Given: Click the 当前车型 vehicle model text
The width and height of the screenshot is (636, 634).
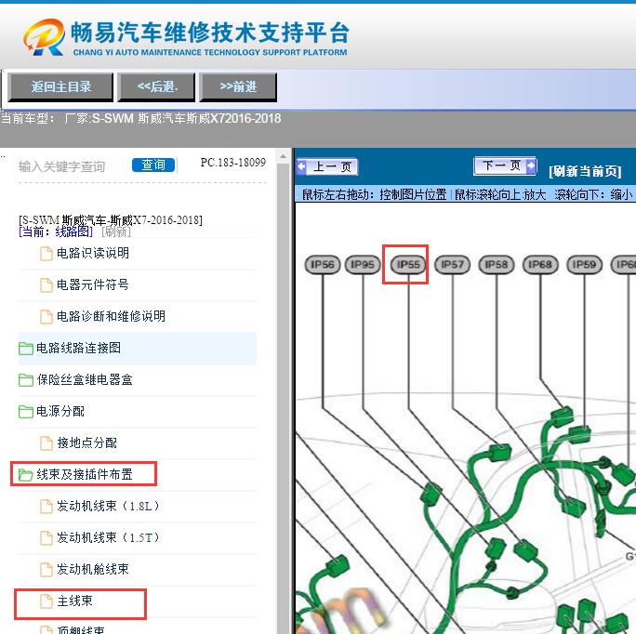Looking at the screenshot, I should (x=141, y=118).
